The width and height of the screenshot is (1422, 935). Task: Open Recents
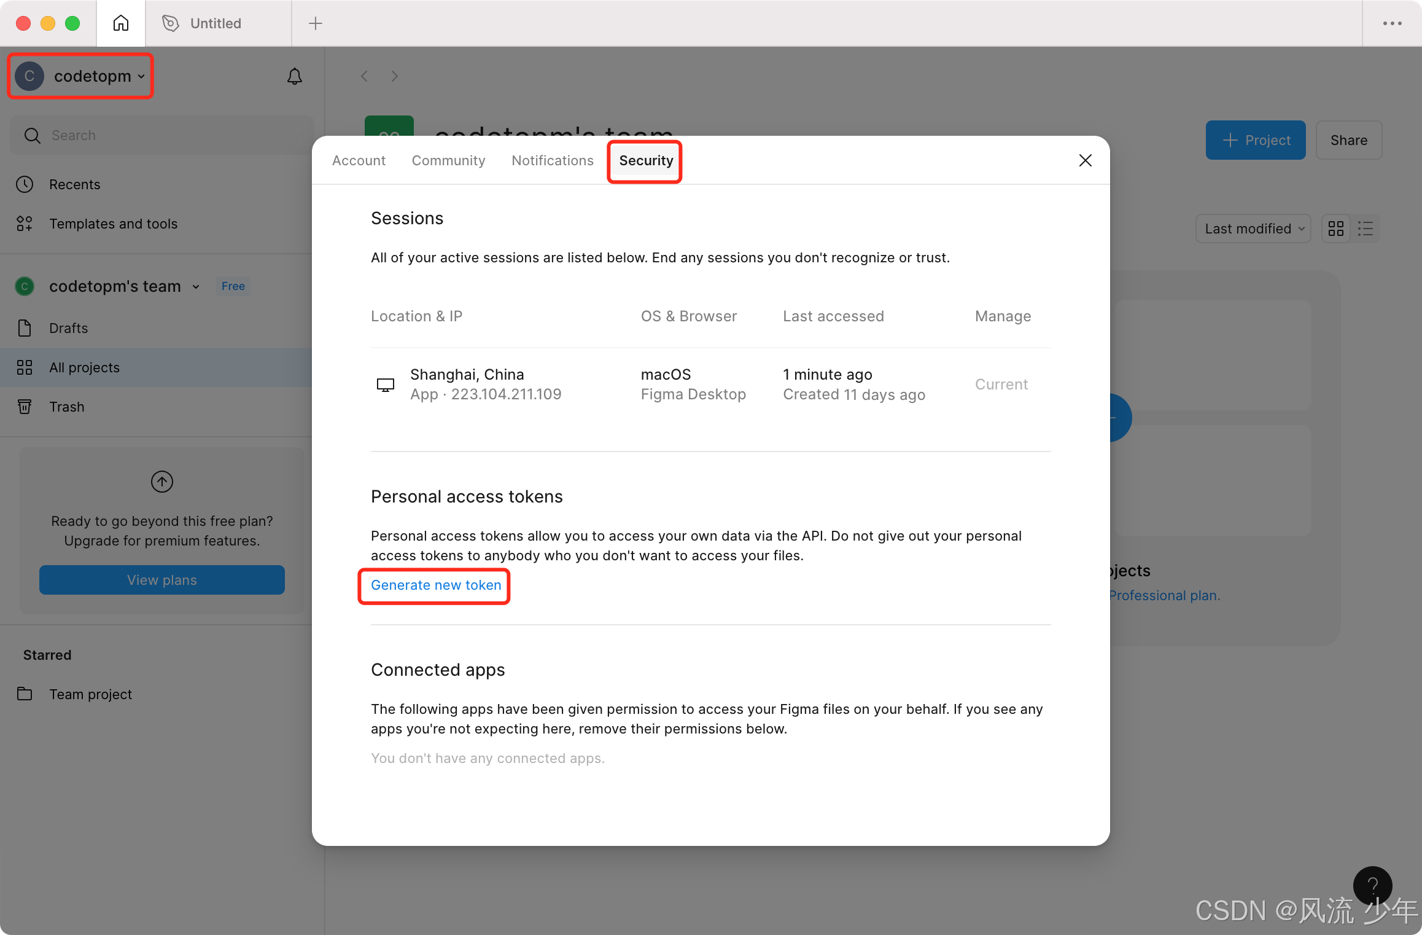click(74, 184)
